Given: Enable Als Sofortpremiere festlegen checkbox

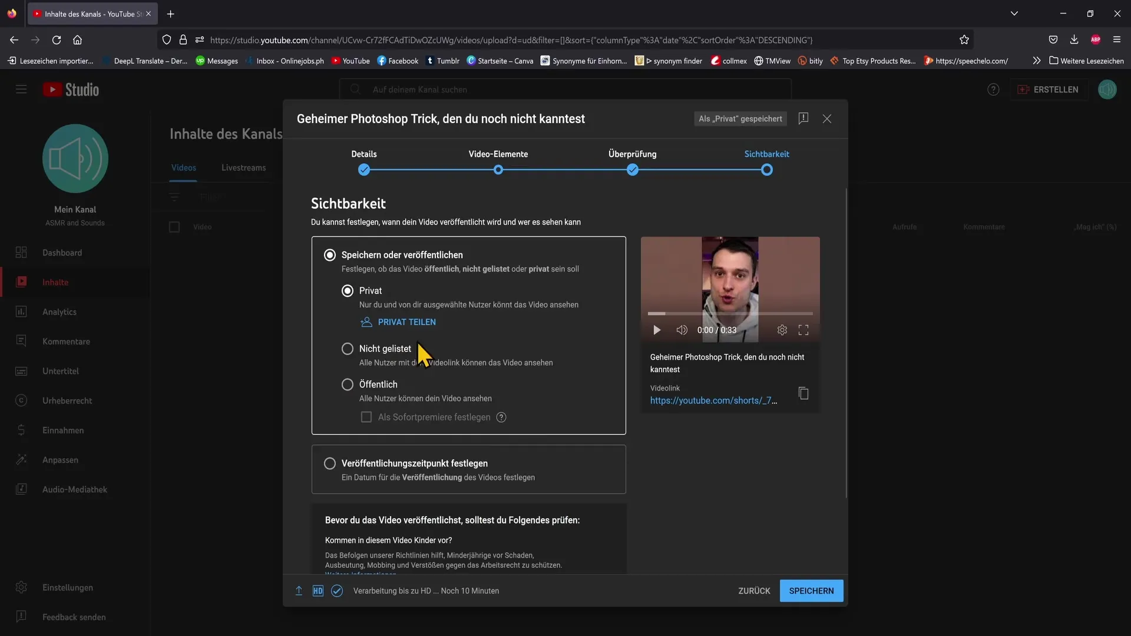Looking at the screenshot, I should [x=368, y=418].
